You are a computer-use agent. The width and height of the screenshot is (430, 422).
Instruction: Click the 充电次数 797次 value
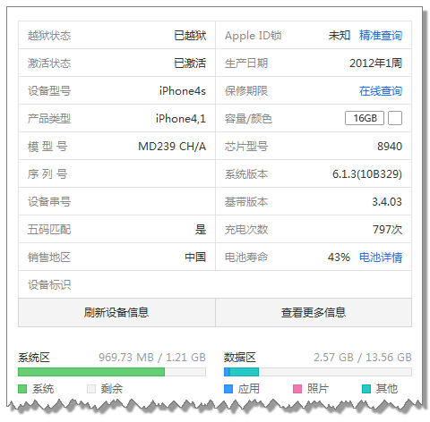pos(387,230)
